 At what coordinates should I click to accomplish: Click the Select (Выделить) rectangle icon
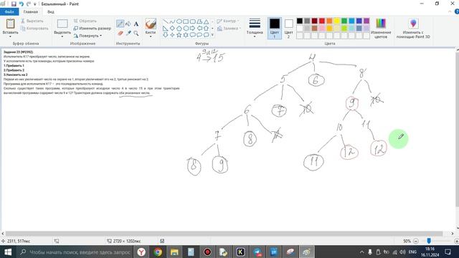click(62, 24)
